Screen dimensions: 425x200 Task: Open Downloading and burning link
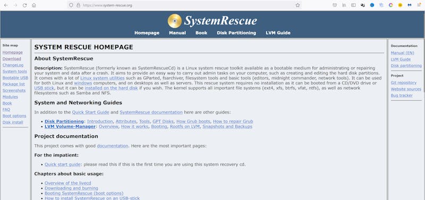pyautogui.click(x=71, y=188)
